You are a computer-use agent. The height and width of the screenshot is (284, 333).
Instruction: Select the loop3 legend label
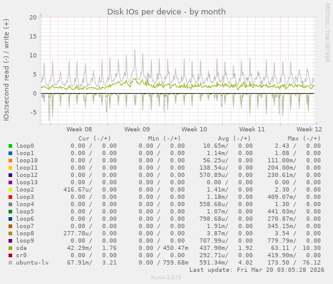[x=25, y=197]
